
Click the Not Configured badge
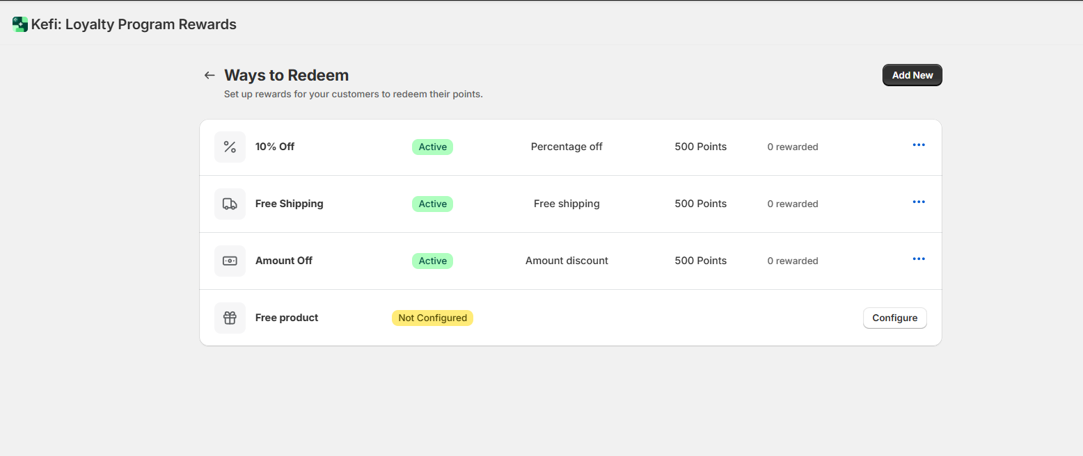click(x=432, y=318)
